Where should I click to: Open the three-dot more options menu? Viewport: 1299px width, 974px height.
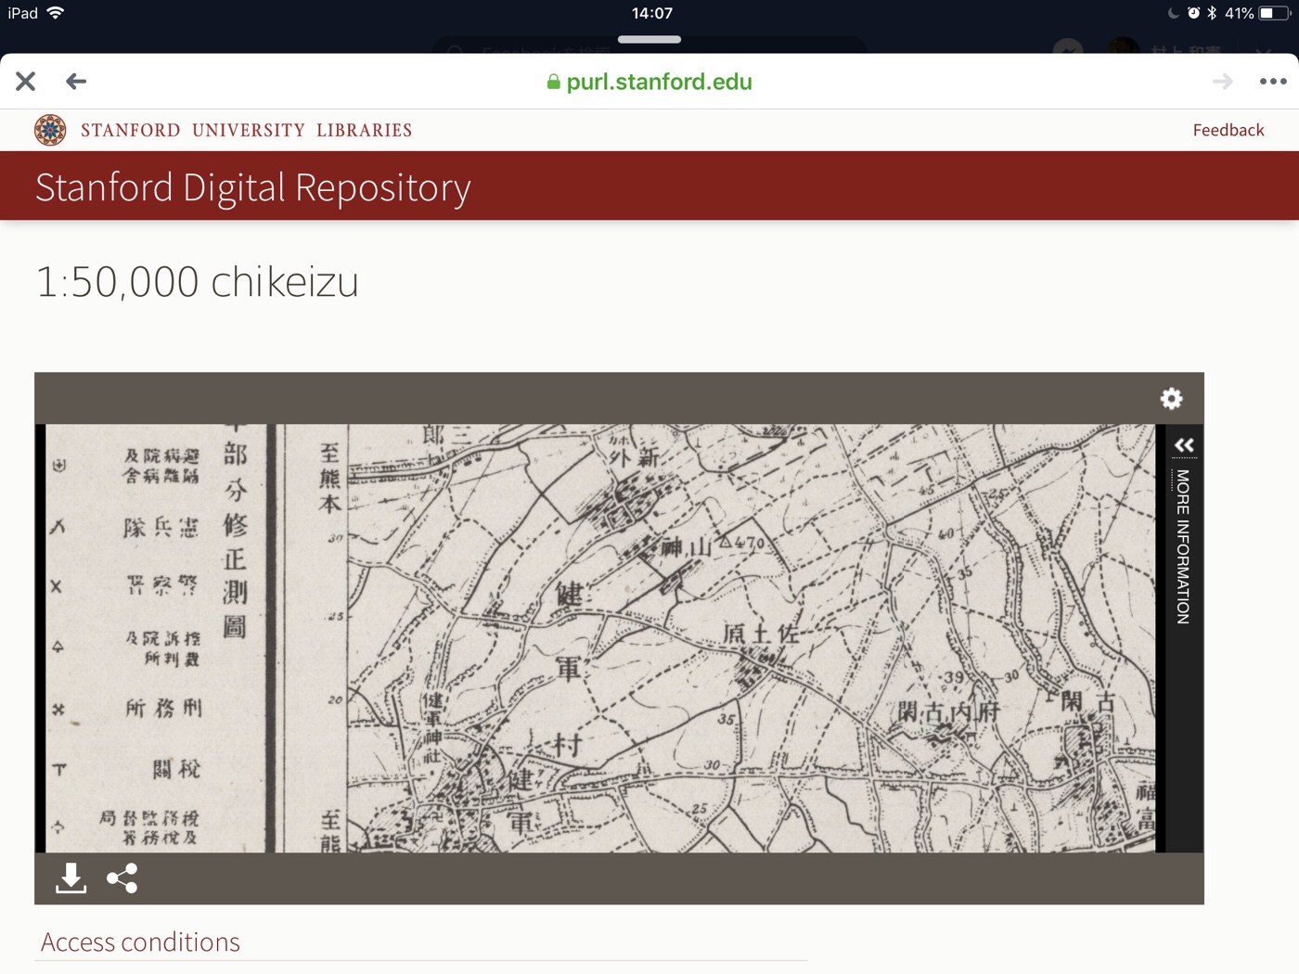1272,82
